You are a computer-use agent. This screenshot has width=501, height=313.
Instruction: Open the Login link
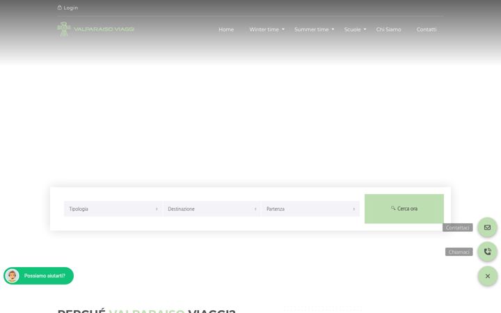pyautogui.click(x=70, y=8)
